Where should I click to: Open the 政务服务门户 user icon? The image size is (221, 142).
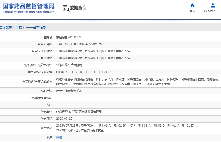(x=213, y=6)
